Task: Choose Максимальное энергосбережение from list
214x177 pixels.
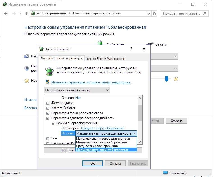Action: (x=106, y=149)
